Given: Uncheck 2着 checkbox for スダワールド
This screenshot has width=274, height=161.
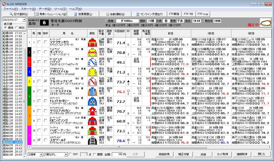Looking at the screenshot, I should click(39, 140).
